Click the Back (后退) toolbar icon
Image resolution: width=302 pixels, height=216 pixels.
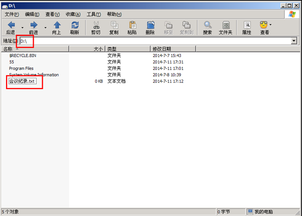pos(11,25)
